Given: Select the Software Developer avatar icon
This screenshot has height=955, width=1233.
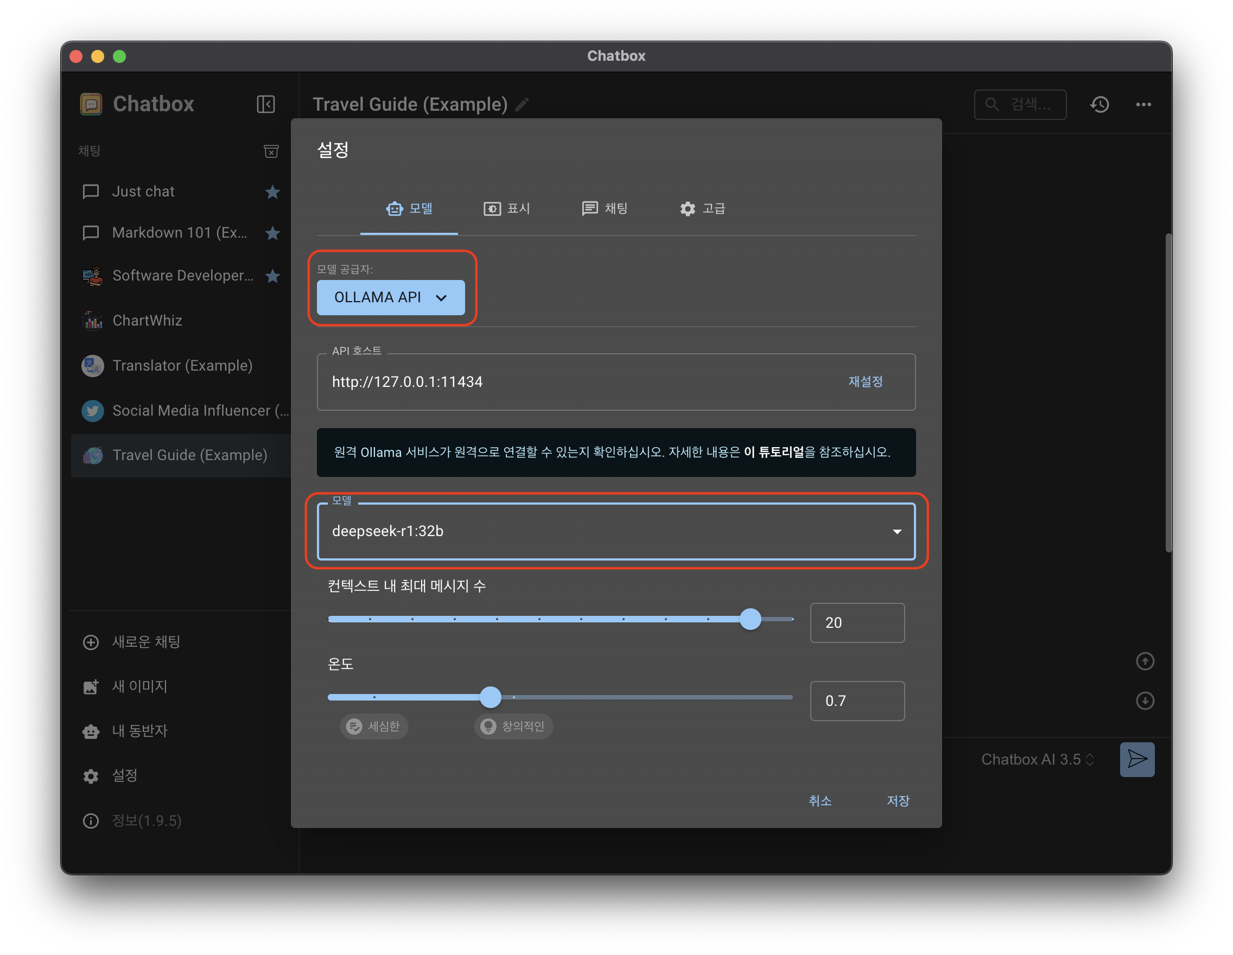Looking at the screenshot, I should [x=93, y=276].
